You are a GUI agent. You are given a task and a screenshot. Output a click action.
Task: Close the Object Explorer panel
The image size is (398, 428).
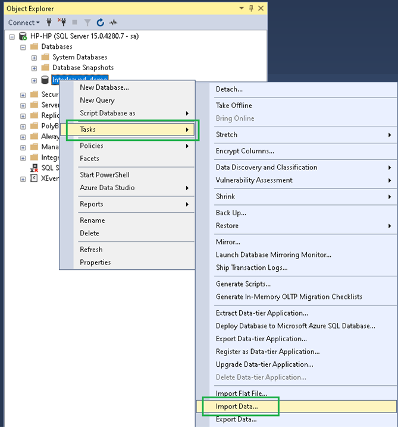pos(261,8)
